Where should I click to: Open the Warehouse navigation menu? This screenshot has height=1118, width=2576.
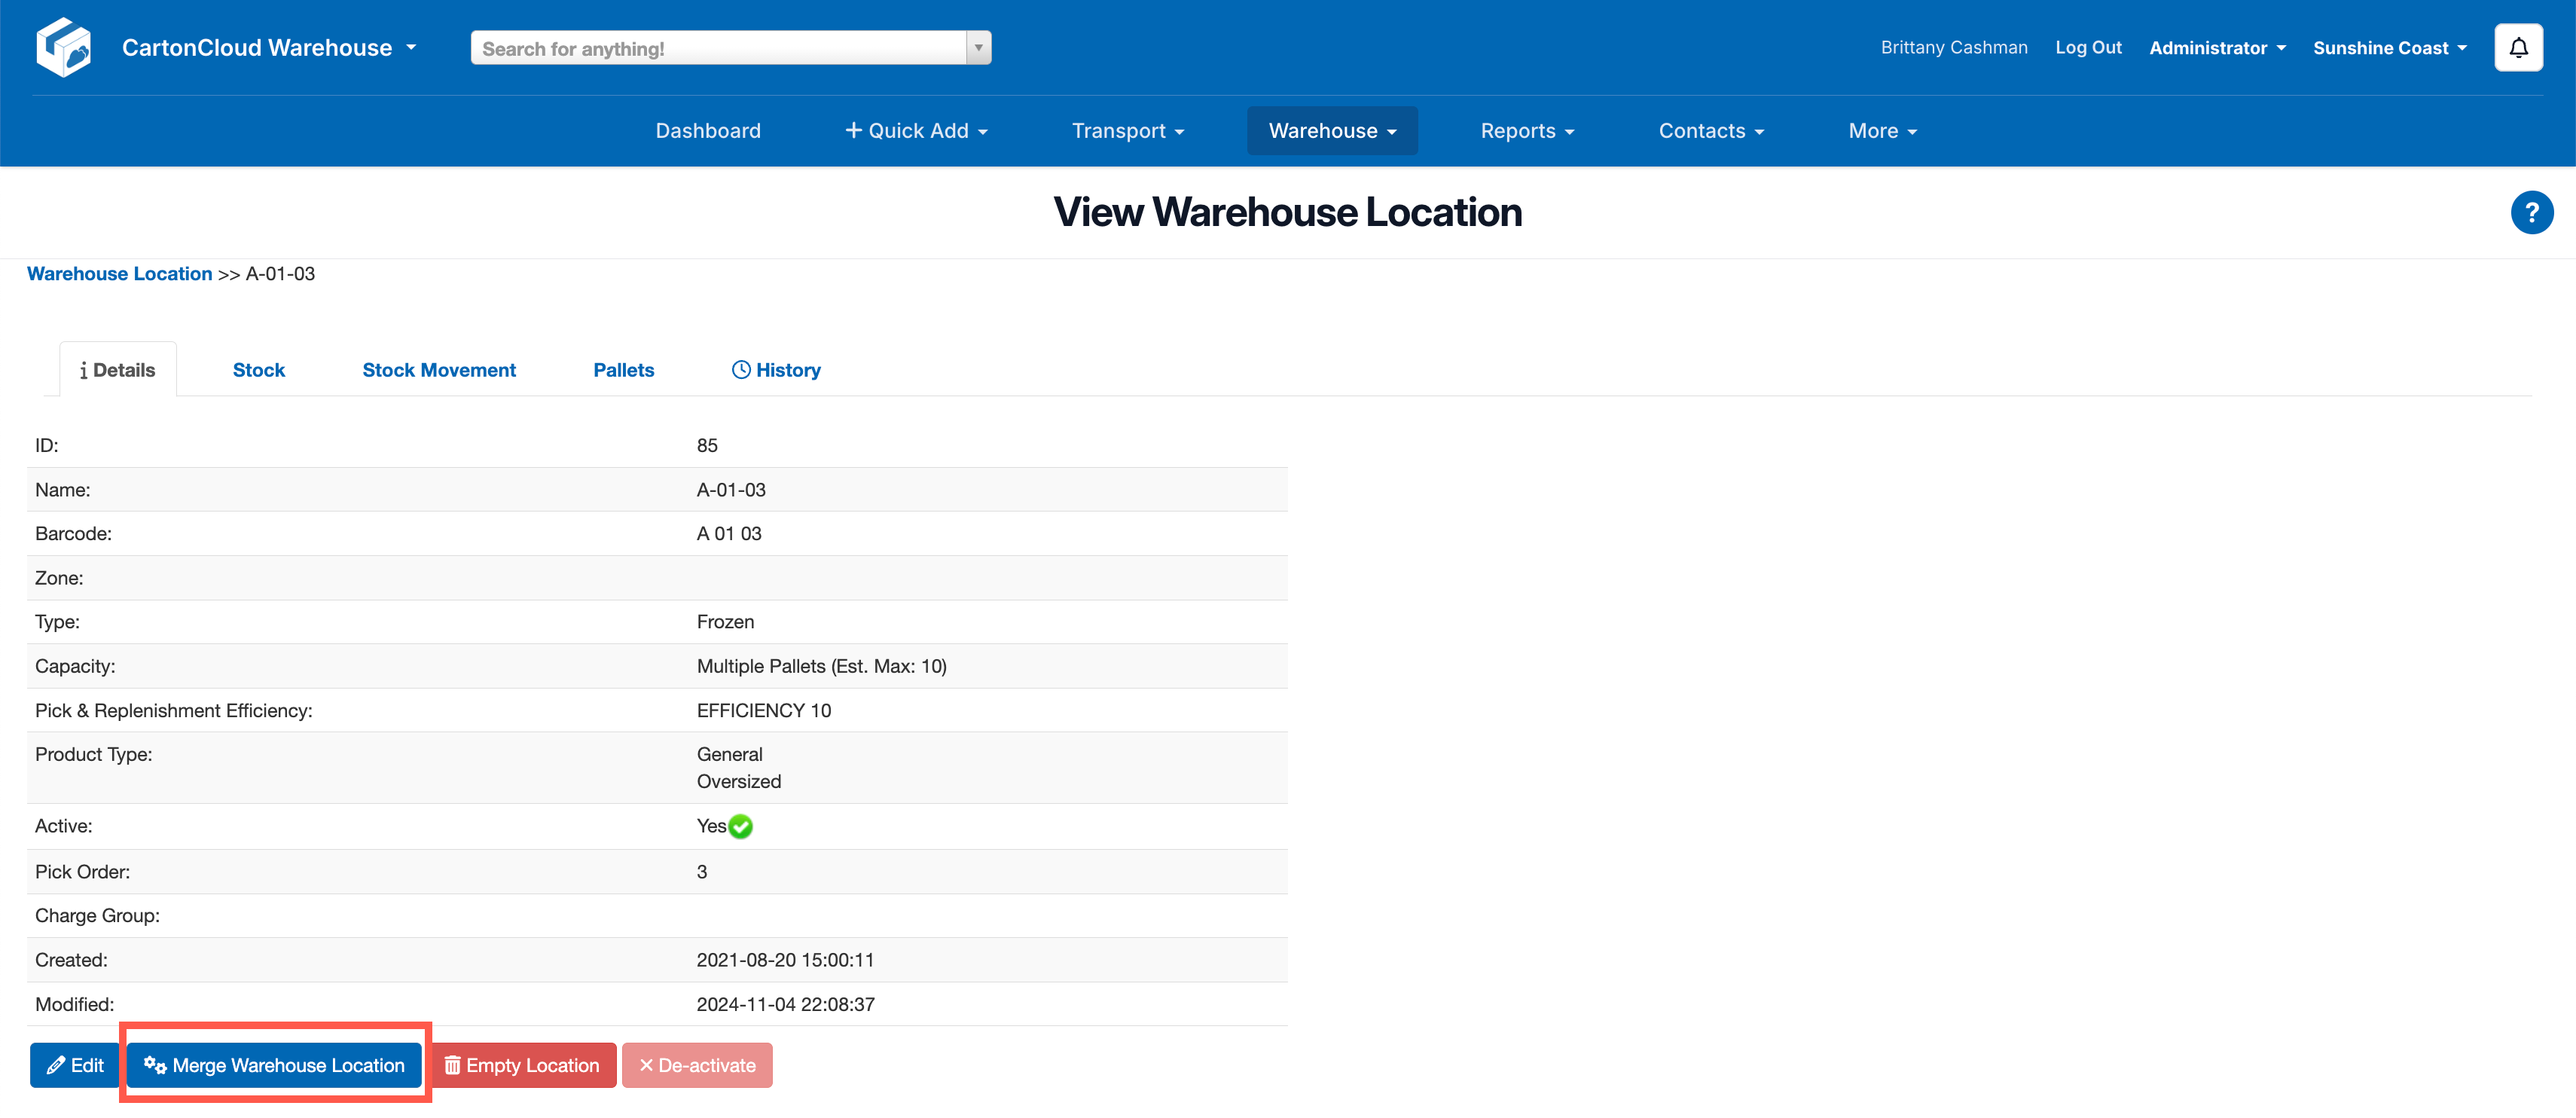[x=1331, y=131]
